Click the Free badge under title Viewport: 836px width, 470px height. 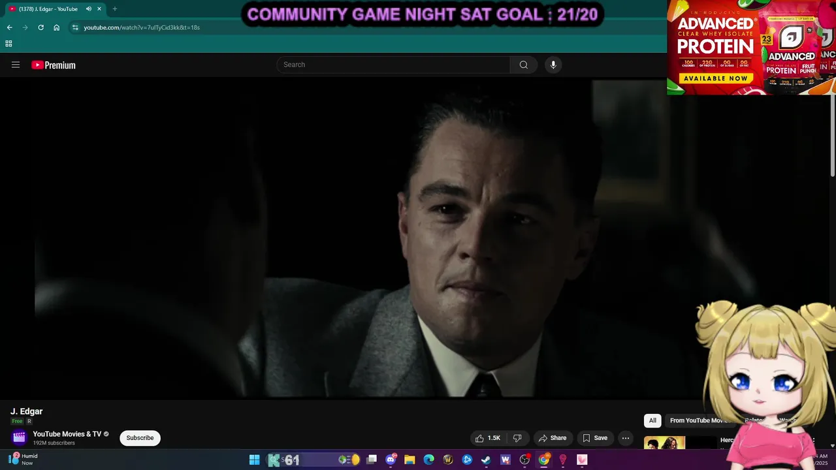point(17,422)
